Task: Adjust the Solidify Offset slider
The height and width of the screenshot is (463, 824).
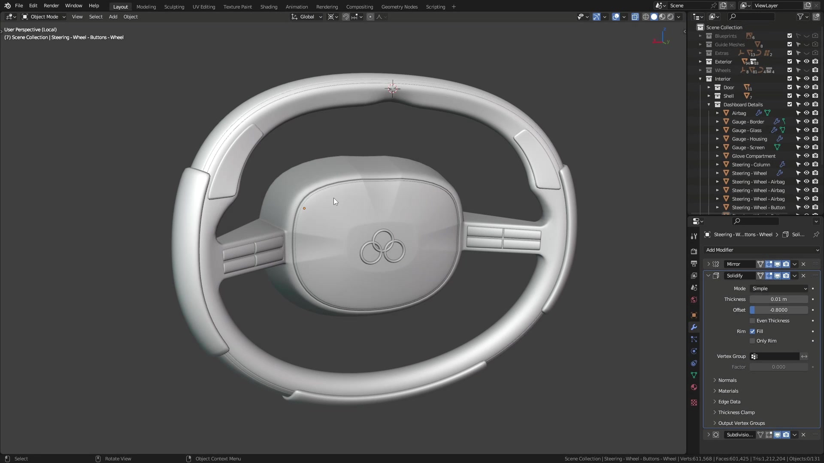Action: pyautogui.click(x=779, y=310)
